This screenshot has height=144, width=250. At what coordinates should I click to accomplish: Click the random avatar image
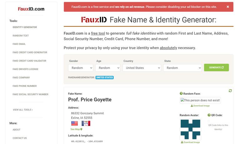(190, 129)
